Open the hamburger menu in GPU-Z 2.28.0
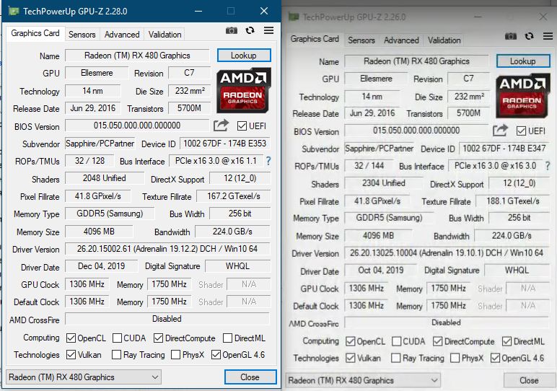This screenshot has width=557, height=391. point(269,30)
